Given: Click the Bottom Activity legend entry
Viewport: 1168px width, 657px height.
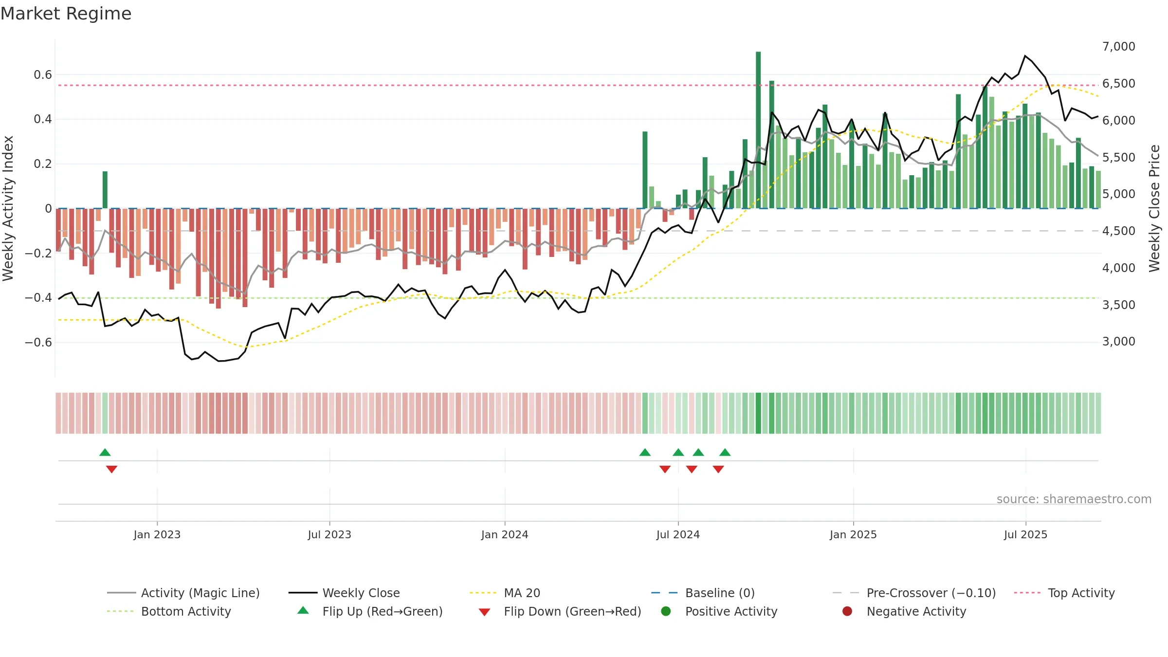Looking at the screenshot, I should 169,611.
